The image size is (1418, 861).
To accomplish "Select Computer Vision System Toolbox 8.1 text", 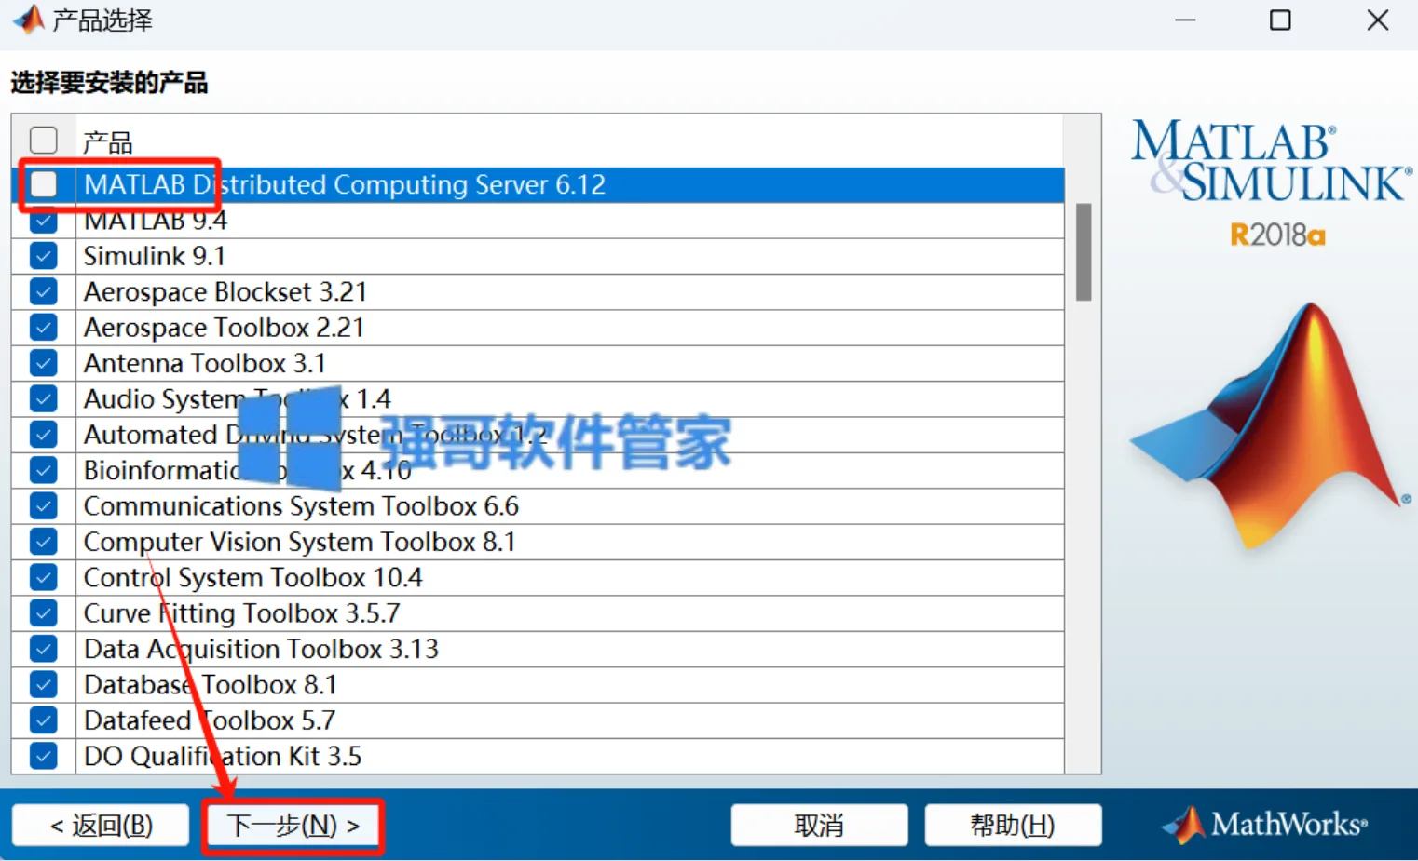I will [299, 542].
